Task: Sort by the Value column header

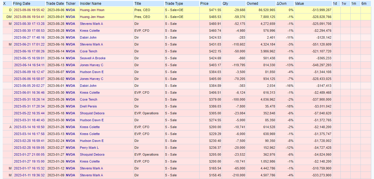Action: (x=299, y=4)
